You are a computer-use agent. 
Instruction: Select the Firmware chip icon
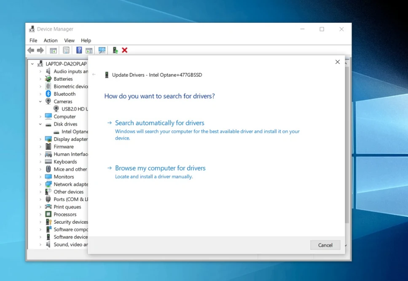(48, 146)
